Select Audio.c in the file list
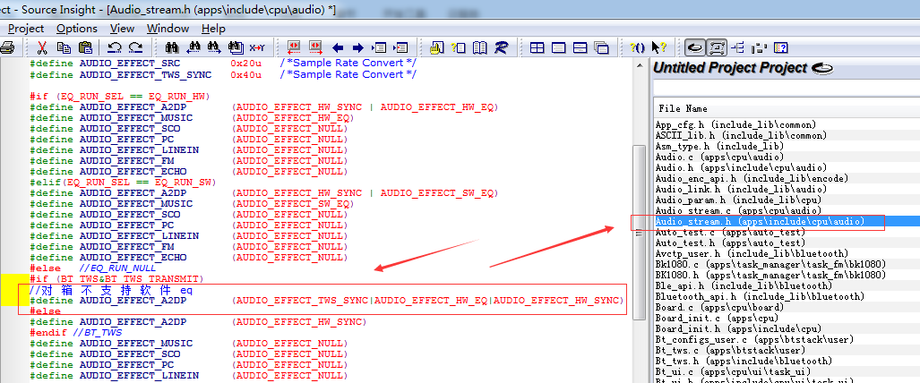The width and height of the screenshot is (920, 383). pyautogui.click(x=719, y=157)
